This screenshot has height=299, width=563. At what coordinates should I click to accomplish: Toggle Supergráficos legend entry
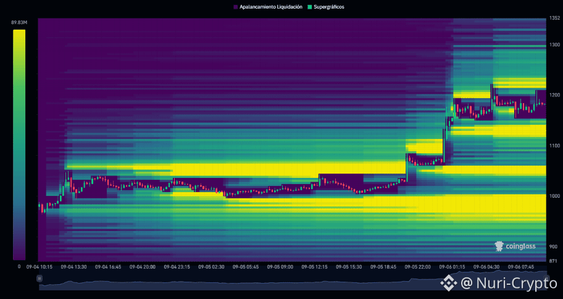(326, 7)
